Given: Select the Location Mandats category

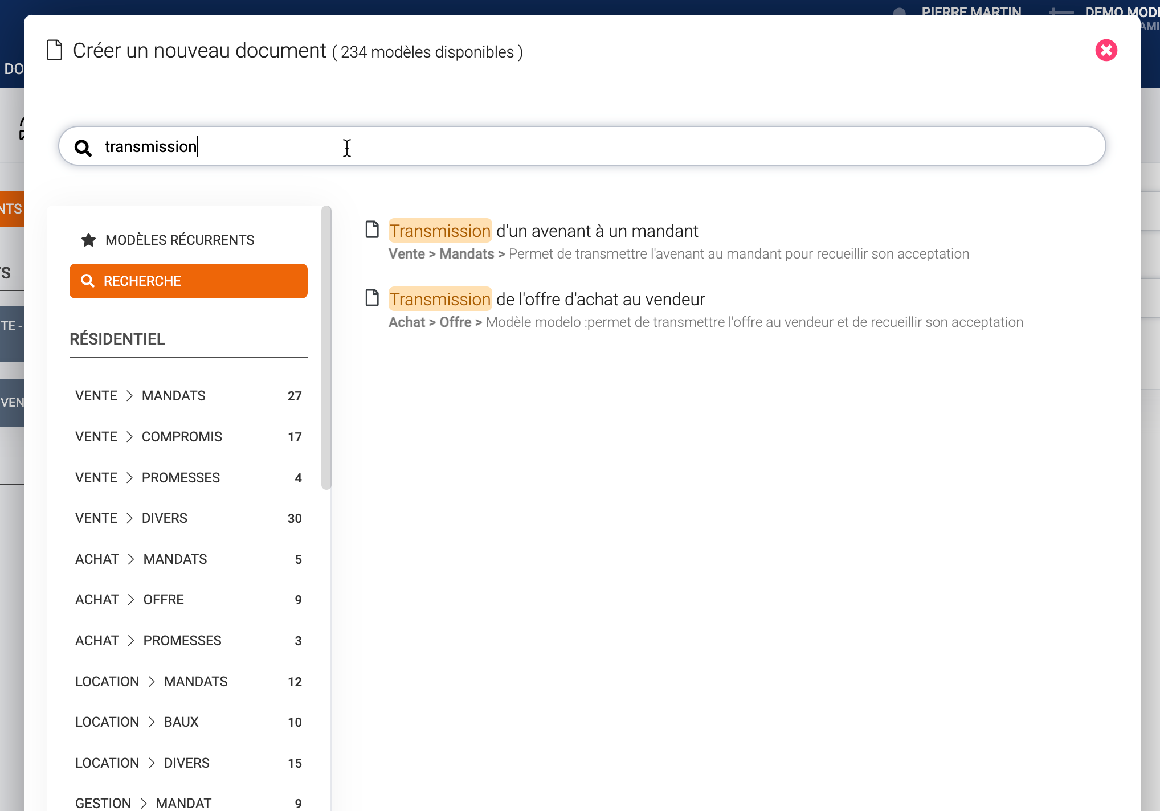Looking at the screenshot, I should pos(188,682).
